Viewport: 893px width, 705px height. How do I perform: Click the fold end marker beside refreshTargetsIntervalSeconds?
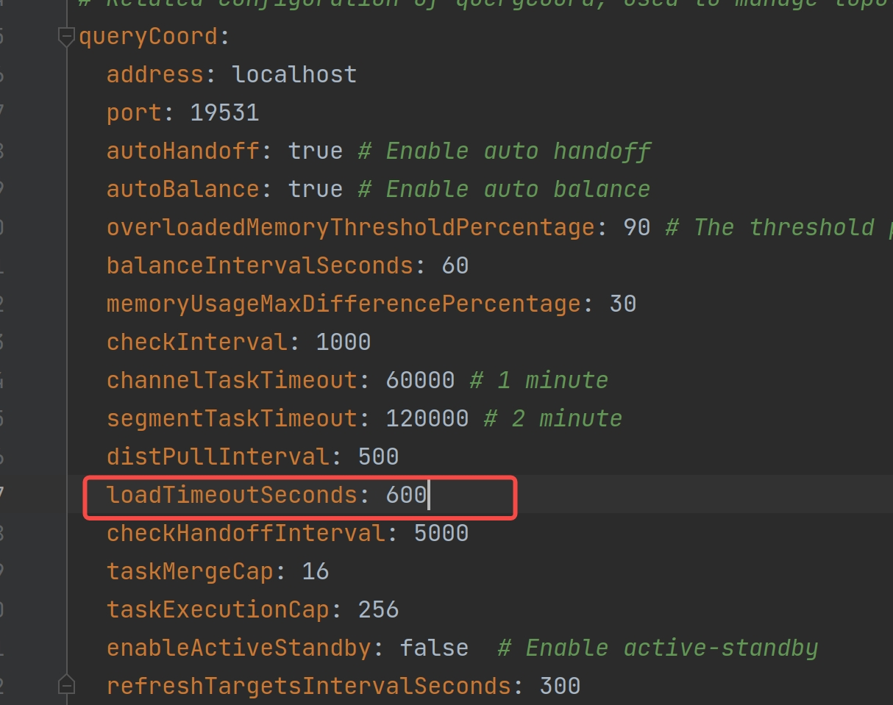pyautogui.click(x=67, y=686)
